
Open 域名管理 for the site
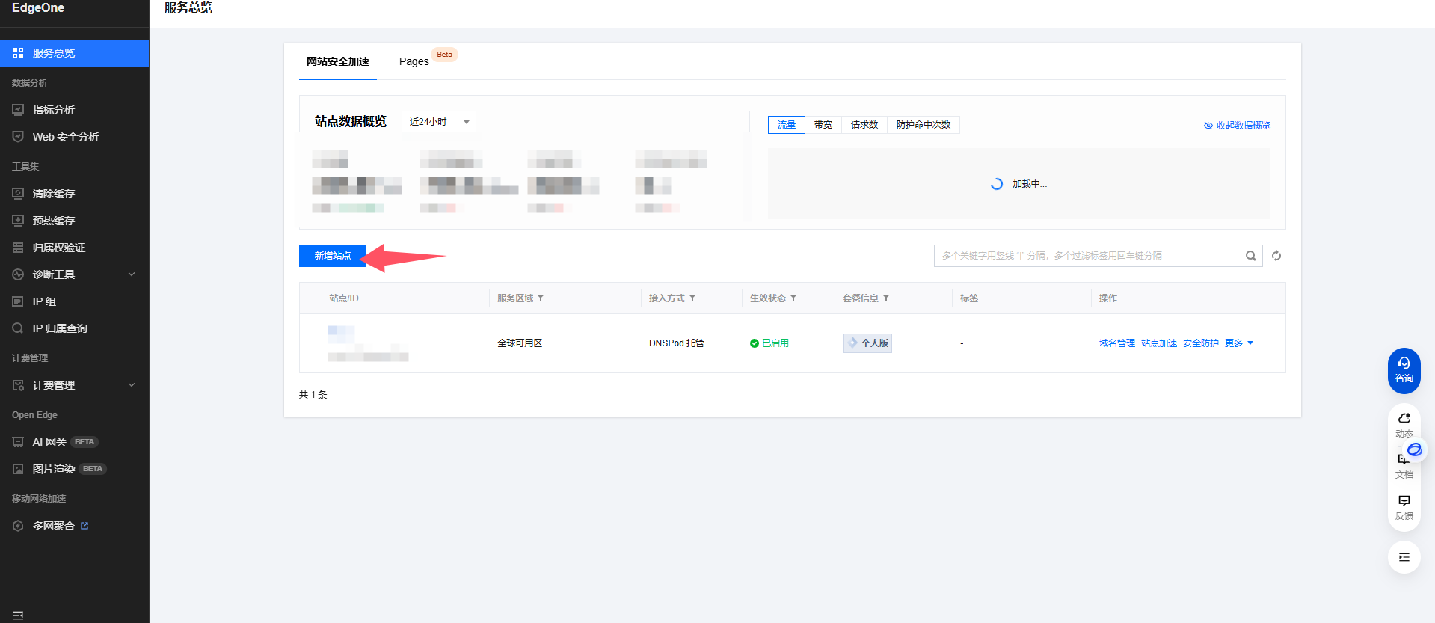pos(1117,343)
